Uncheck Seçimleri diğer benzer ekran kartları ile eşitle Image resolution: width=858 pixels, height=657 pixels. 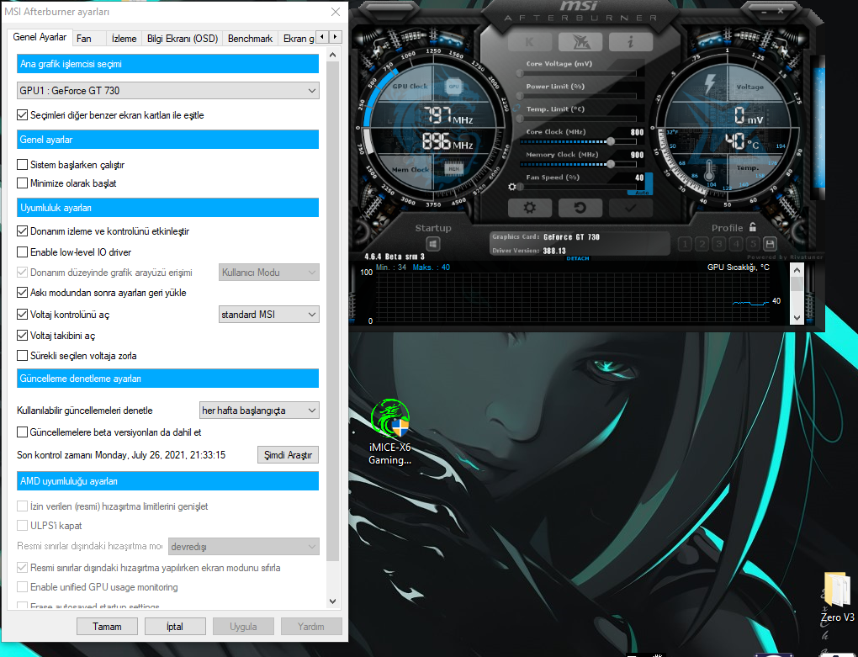pos(23,115)
